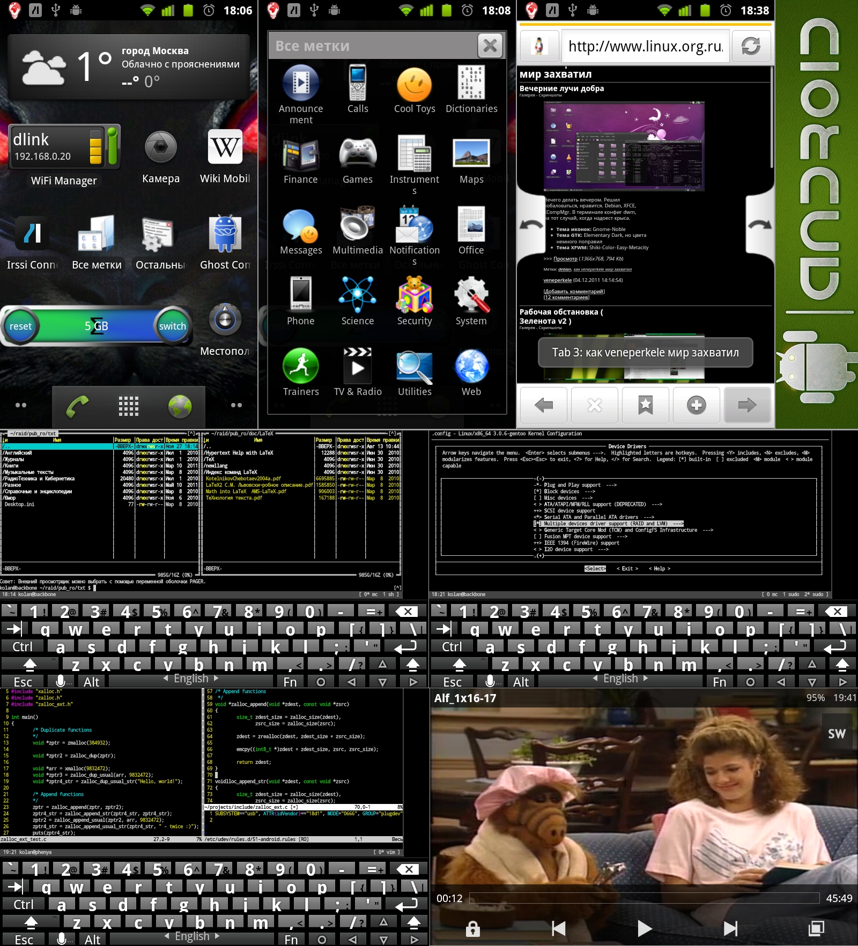Open the Instruments calculator icon
Screen dimensions: 858x946
click(x=415, y=153)
